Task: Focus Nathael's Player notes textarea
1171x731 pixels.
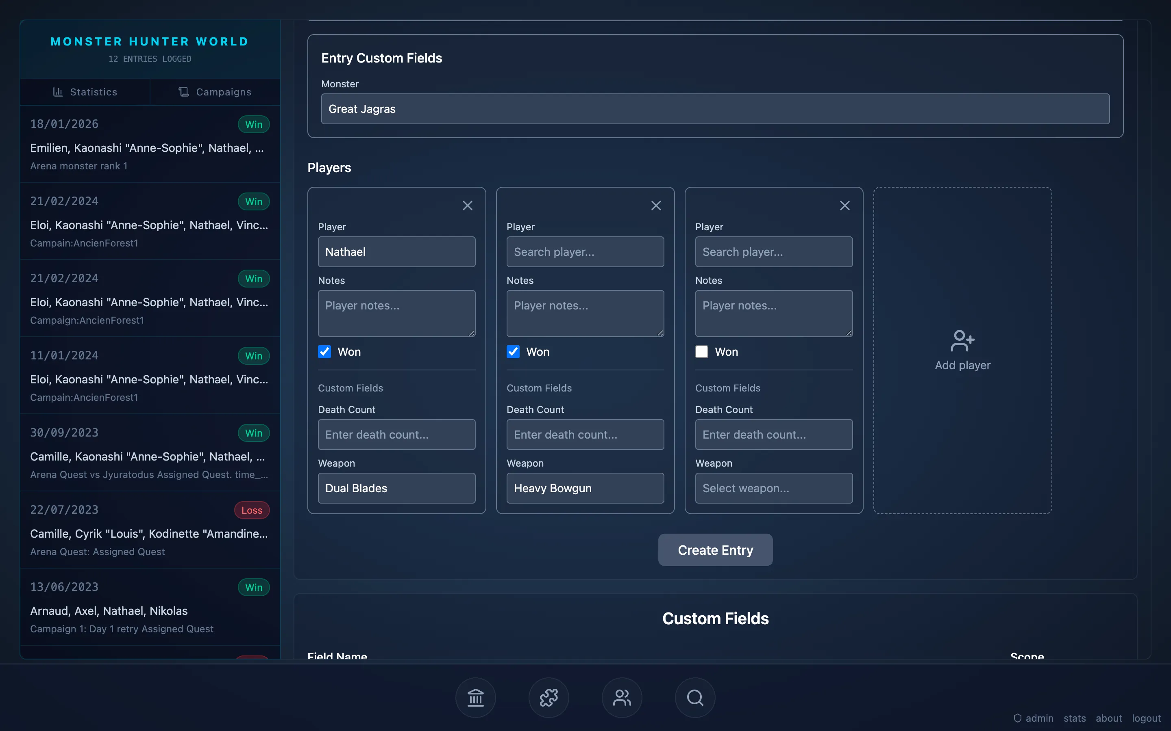Action: click(x=397, y=313)
